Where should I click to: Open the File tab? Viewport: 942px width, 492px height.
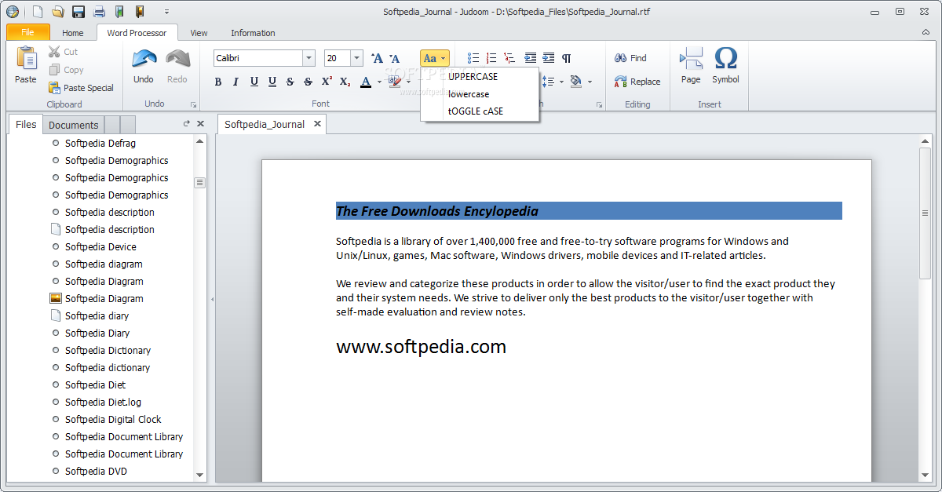(28, 32)
